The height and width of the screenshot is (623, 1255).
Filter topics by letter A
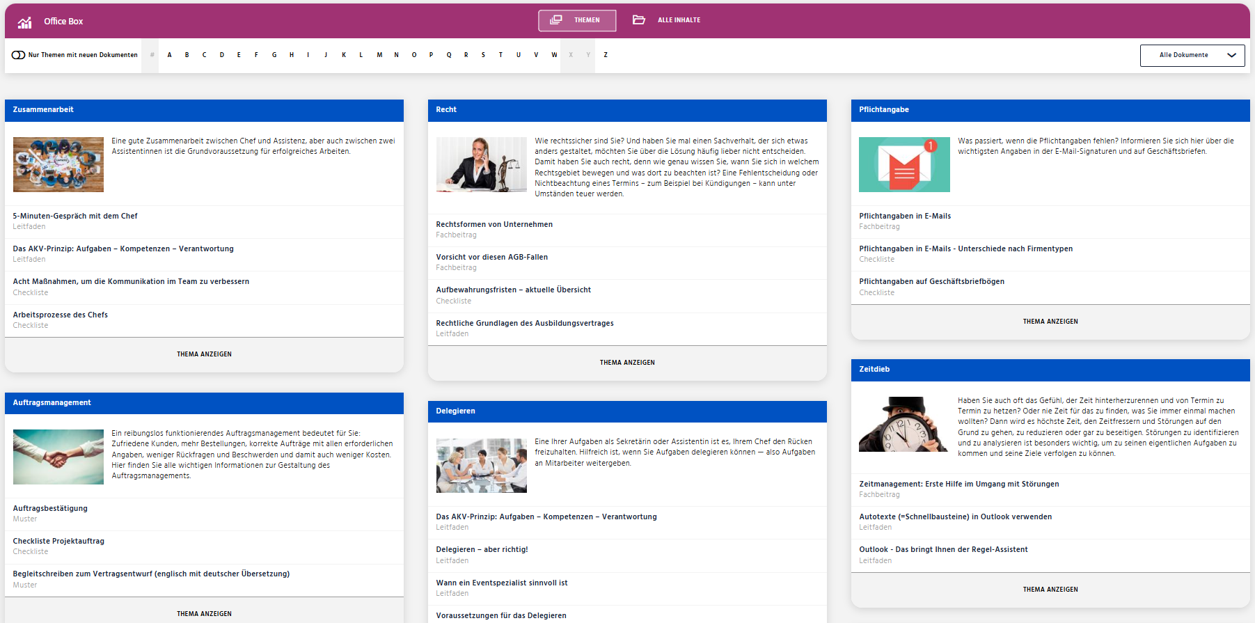[169, 55]
